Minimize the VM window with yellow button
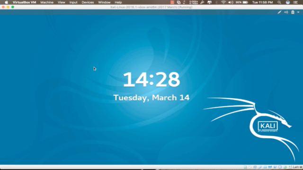The width and height of the screenshot is (303, 170). point(8,7)
